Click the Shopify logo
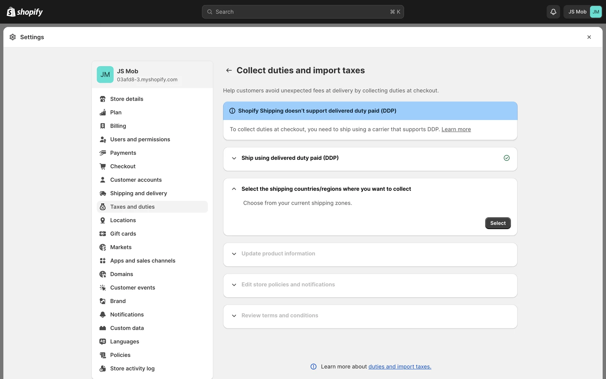 coord(25,12)
